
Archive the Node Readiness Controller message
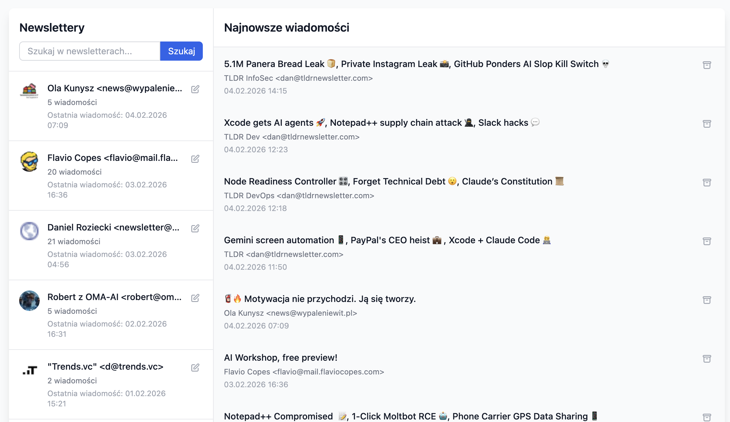click(x=707, y=183)
